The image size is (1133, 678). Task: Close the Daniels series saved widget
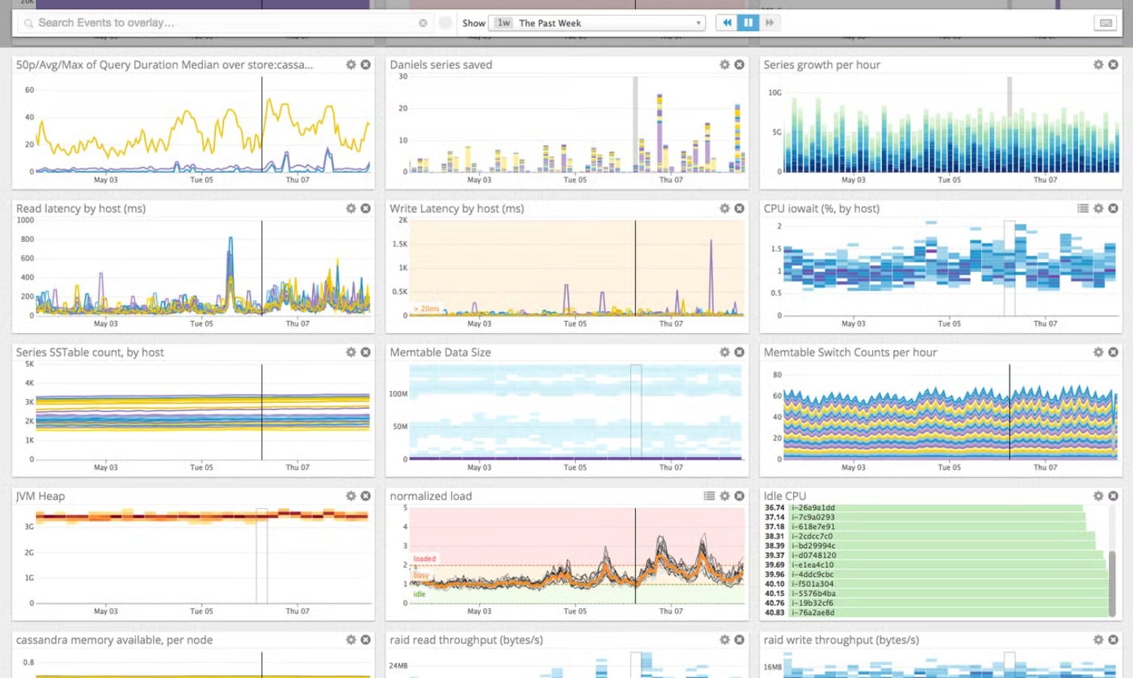(740, 65)
